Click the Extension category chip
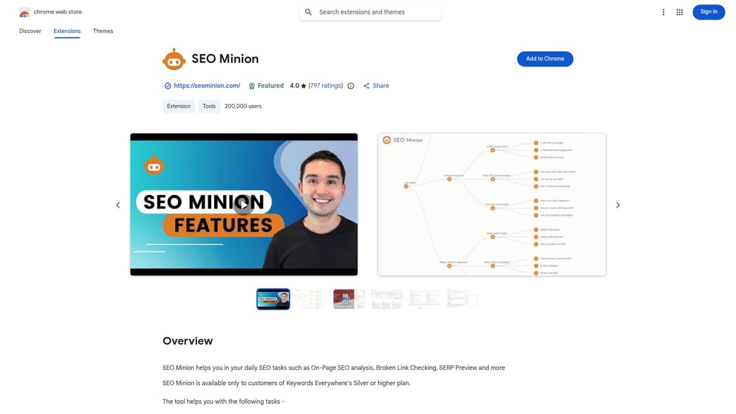Image resolution: width=736 pixels, height=414 pixels. click(x=178, y=106)
